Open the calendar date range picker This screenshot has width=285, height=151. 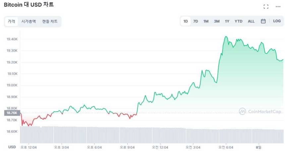[263, 21]
